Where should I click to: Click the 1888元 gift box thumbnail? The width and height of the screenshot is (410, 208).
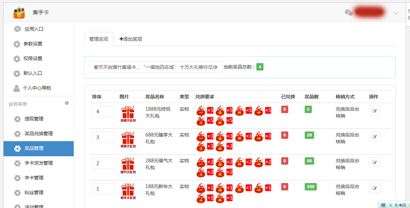(128, 114)
